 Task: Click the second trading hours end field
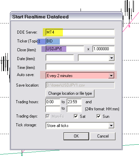point(74,109)
